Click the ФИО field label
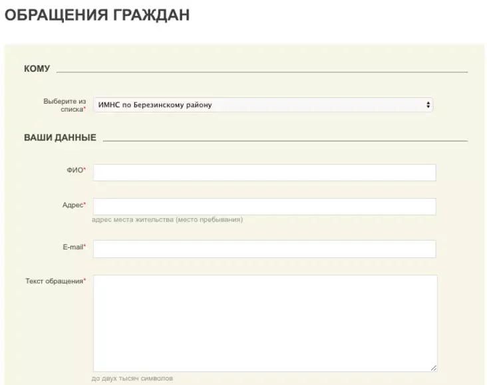This screenshot has width=487, height=385. click(x=74, y=170)
